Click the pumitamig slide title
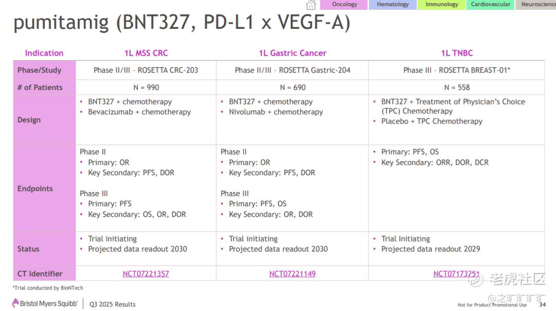 pos(182,24)
